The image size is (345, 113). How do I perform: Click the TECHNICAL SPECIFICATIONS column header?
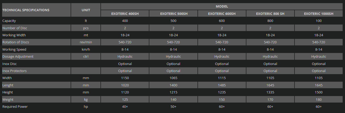coord(26,10)
